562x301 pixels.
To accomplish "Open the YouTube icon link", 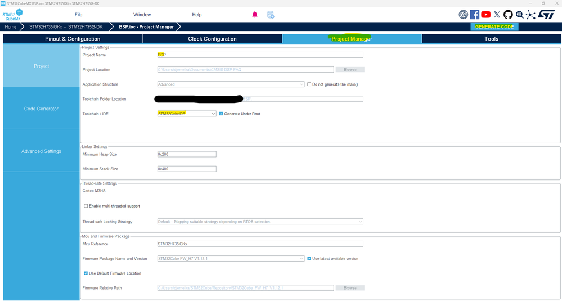I will tap(485, 15).
